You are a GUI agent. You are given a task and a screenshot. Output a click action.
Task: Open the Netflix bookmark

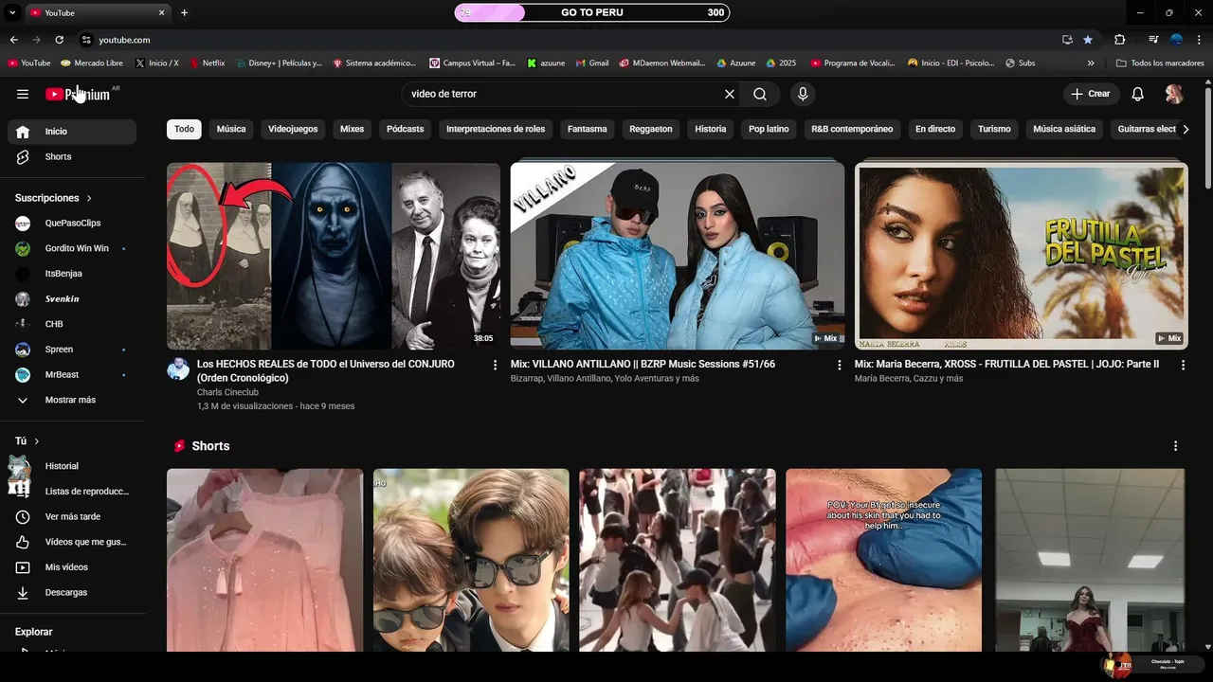(x=208, y=63)
